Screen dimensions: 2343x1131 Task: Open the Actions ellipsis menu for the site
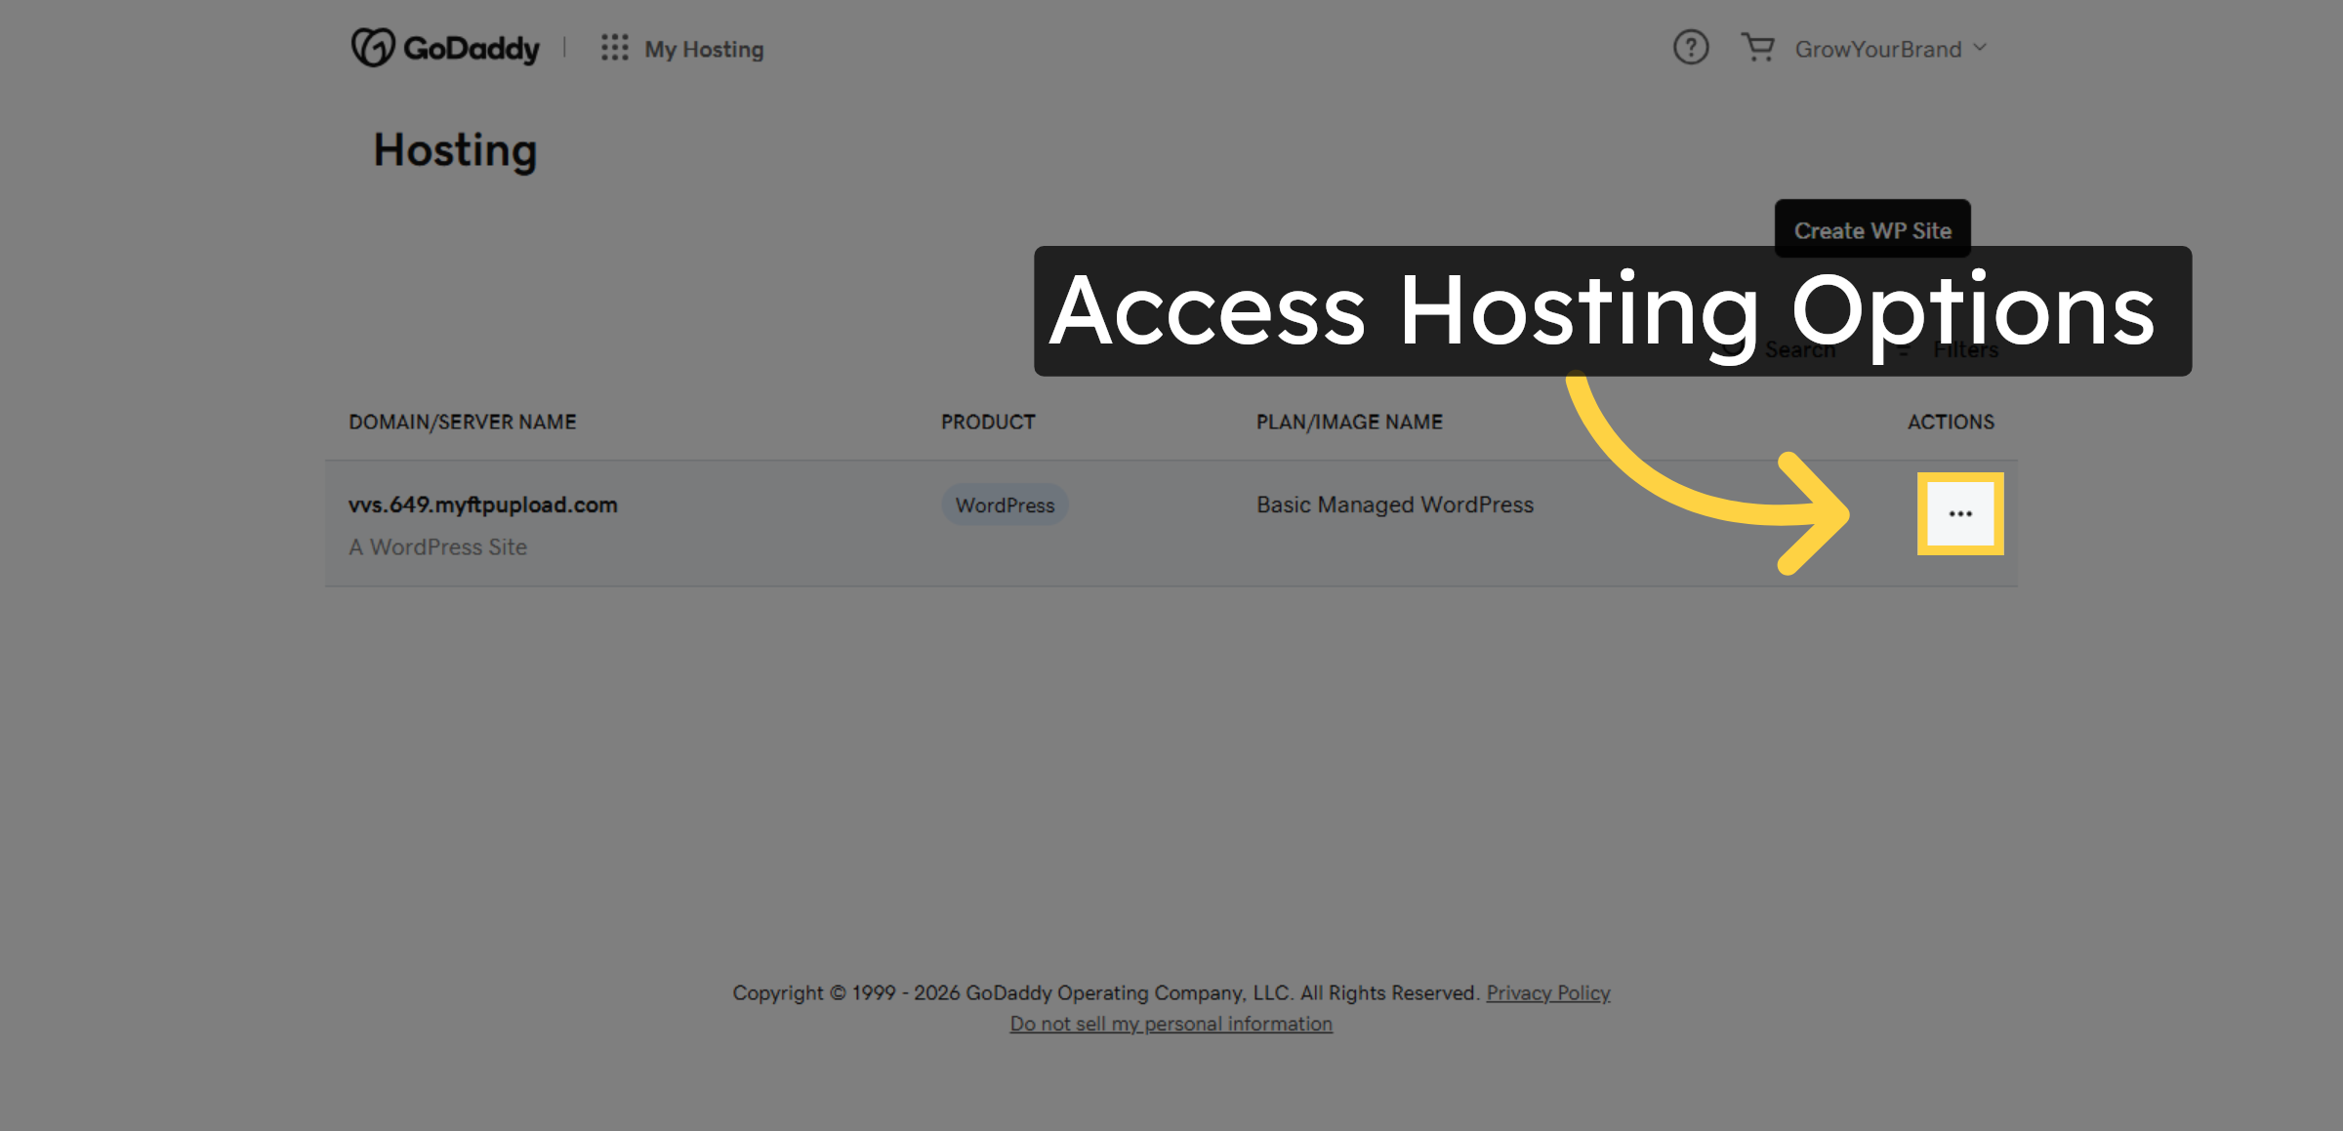click(x=1960, y=513)
